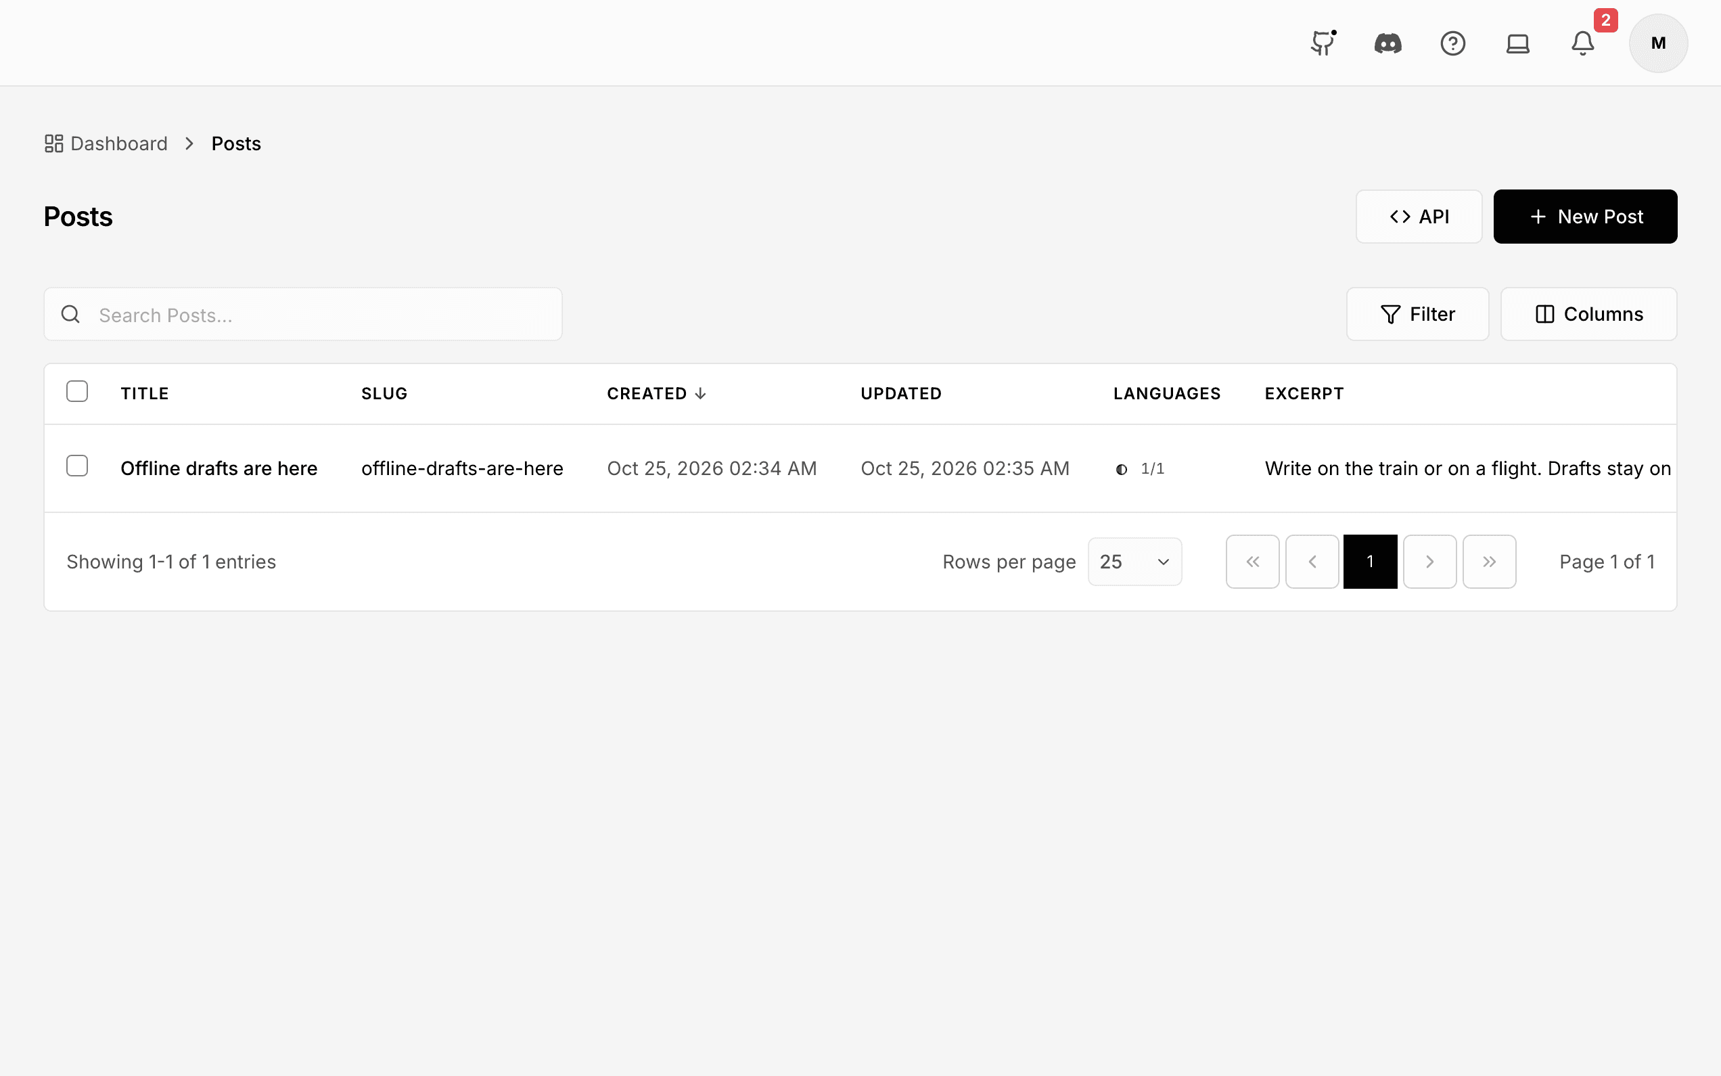
Task: Click the search magnifier icon
Action: (x=70, y=314)
